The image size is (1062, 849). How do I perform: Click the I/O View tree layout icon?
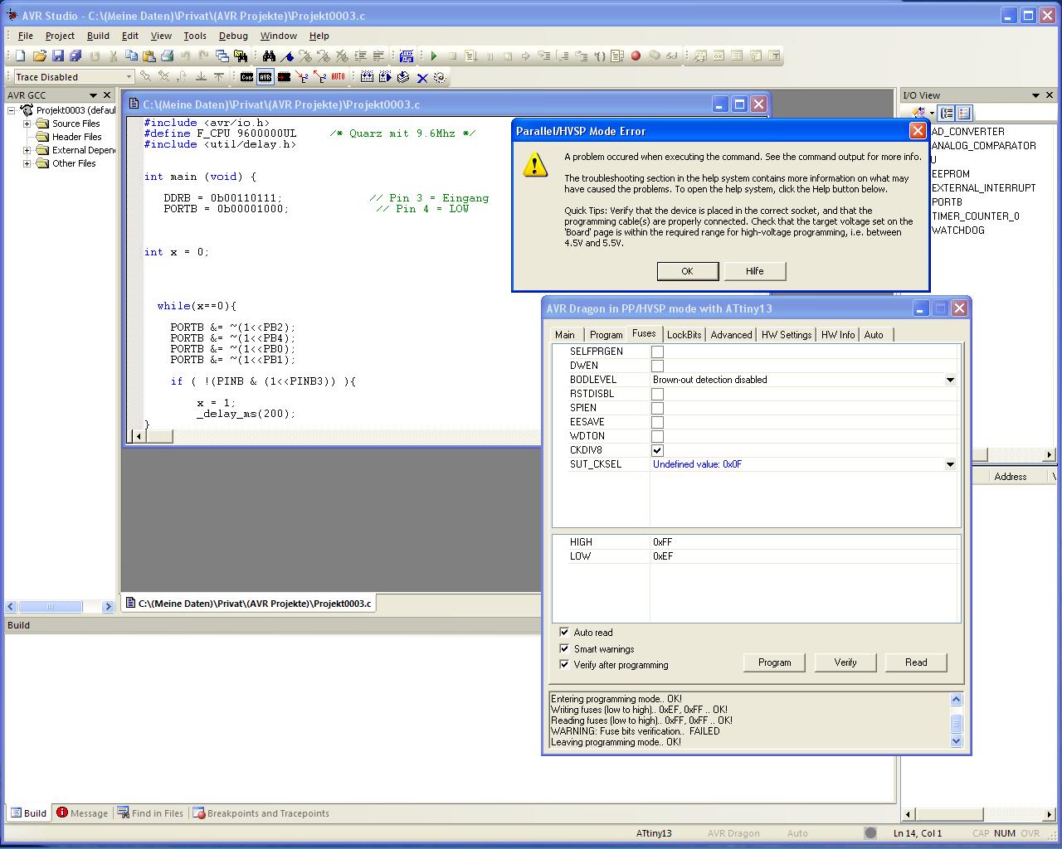click(947, 113)
